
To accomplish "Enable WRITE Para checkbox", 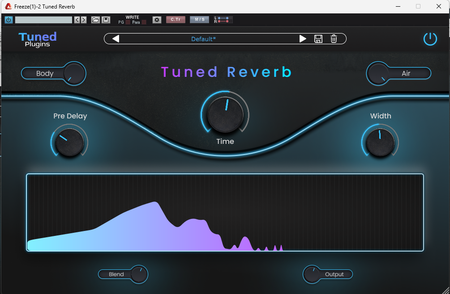I will (x=144, y=22).
